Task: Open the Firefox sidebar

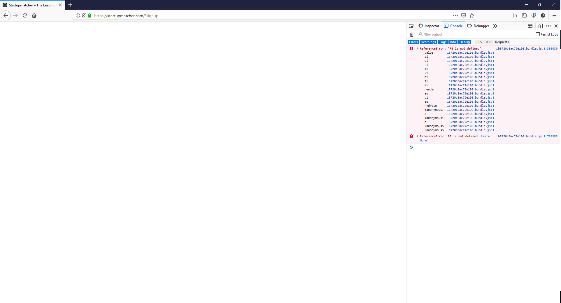Action: pyautogui.click(x=524, y=15)
